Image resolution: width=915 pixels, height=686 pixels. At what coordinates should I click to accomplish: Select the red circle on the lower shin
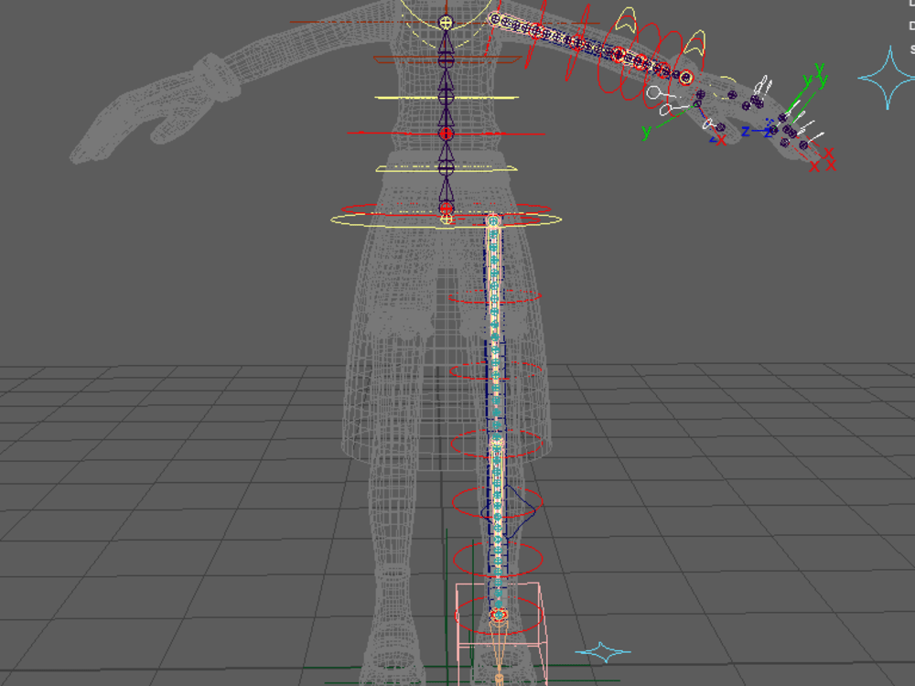[x=498, y=561]
